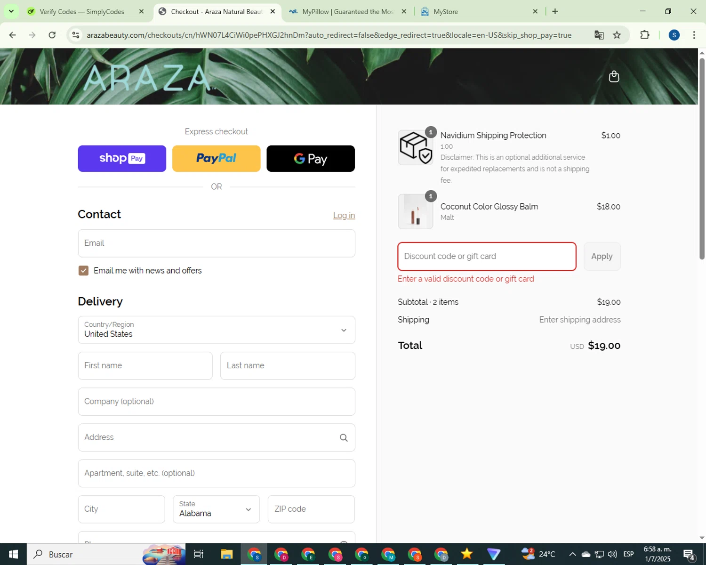Open File Explorer from the taskbar
The image size is (706, 565).
[x=227, y=555]
